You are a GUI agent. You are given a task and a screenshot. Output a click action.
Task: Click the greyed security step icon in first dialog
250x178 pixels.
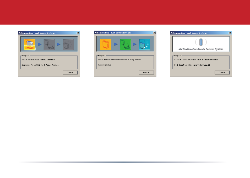[x=68, y=44]
